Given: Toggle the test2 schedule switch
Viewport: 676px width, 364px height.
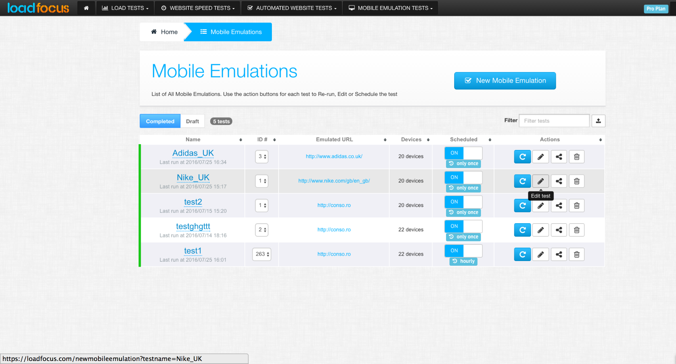Looking at the screenshot, I should point(463,202).
